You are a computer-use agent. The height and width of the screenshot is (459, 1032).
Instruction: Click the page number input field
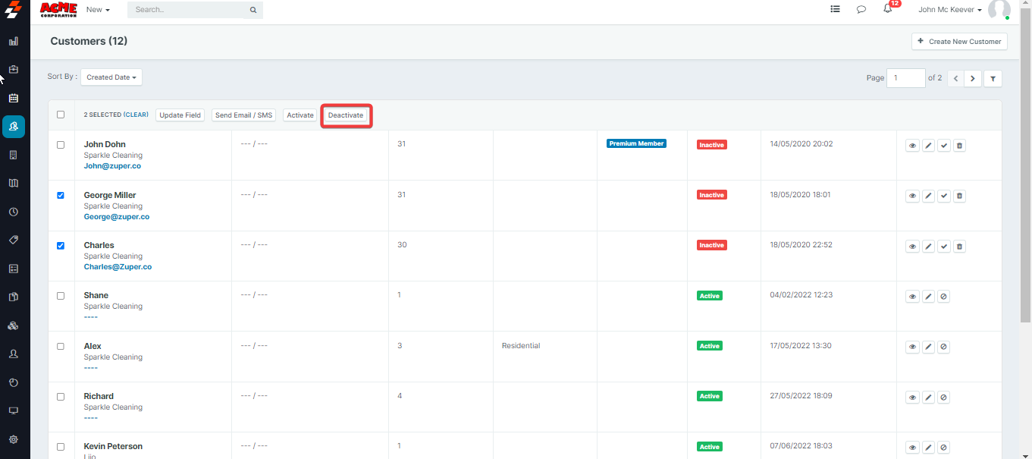coord(905,78)
